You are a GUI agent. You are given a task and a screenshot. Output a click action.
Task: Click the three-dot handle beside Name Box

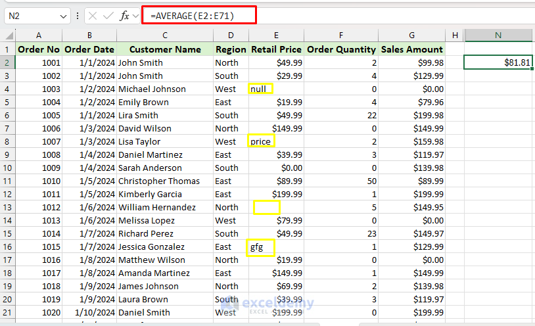(78, 16)
